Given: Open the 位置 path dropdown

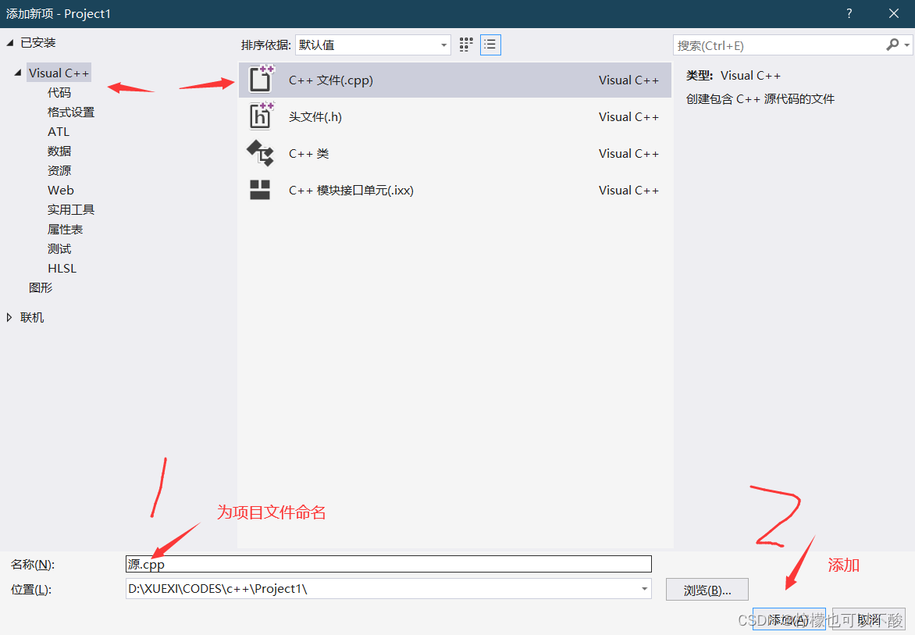Looking at the screenshot, I should [x=644, y=589].
